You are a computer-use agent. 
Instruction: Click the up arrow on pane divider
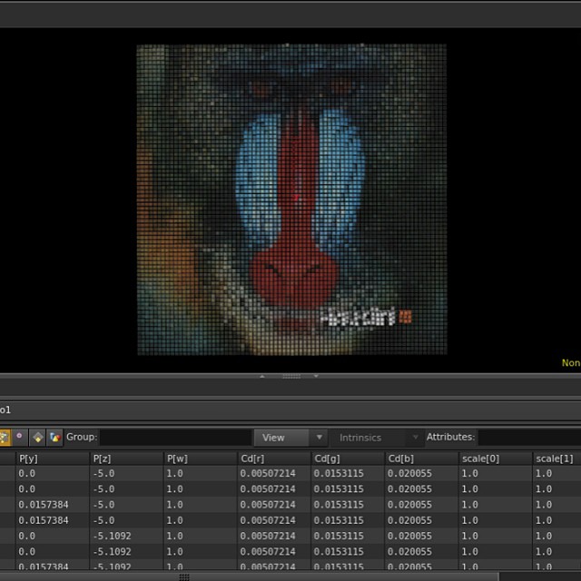click(262, 376)
